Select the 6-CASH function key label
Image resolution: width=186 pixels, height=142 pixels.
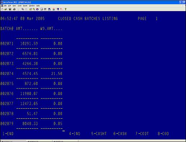click(120, 134)
